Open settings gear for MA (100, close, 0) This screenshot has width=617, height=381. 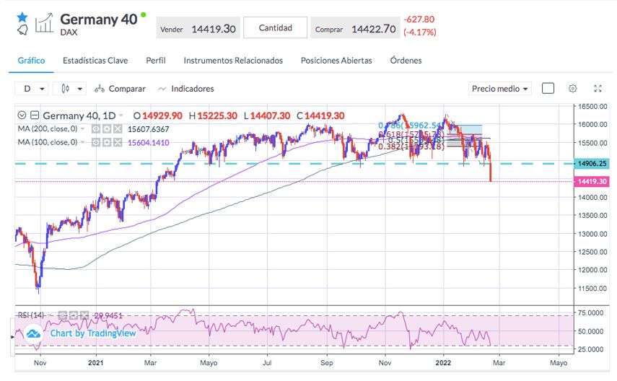(107, 142)
